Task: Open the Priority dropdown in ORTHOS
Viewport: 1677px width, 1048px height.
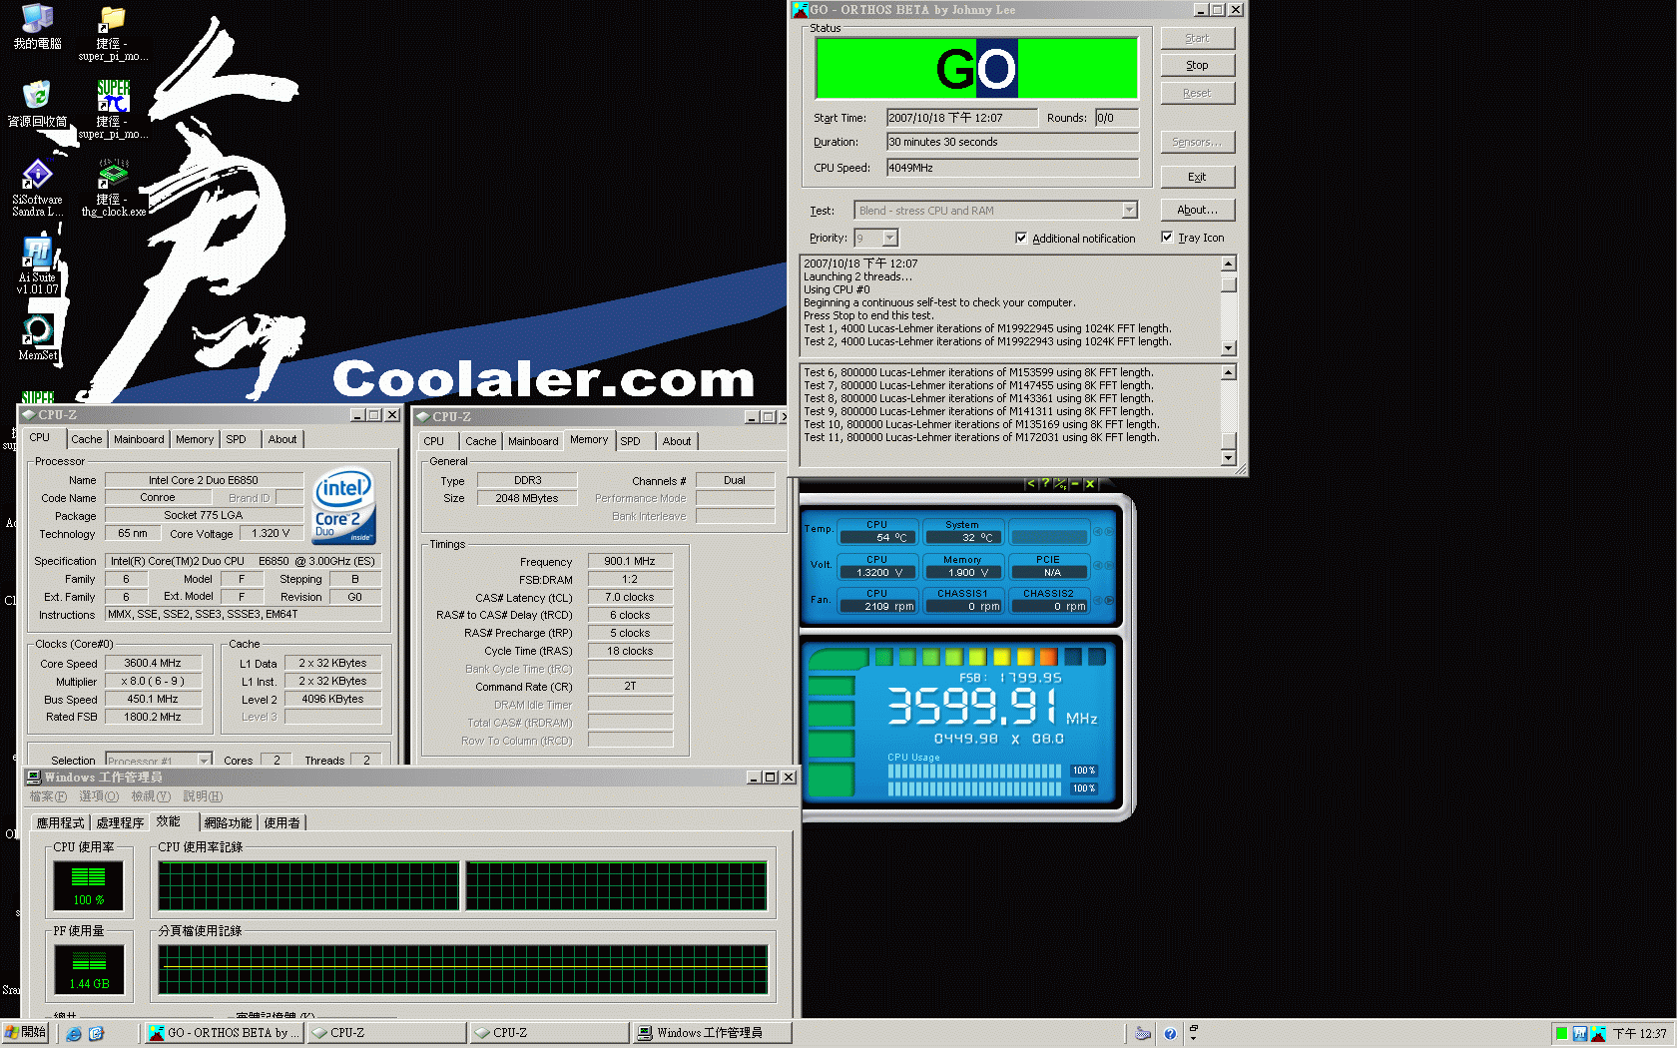Action: coord(889,238)
